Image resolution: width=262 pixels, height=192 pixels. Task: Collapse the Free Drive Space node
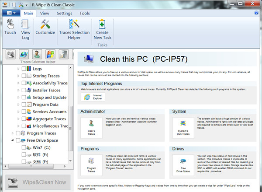pos(12,140)
